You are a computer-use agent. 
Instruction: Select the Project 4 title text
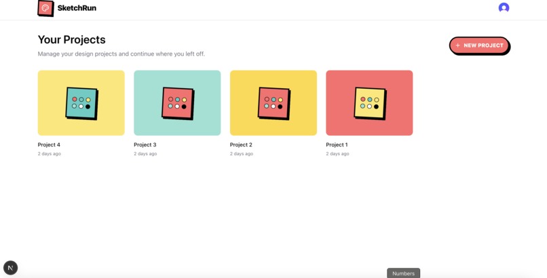tap(49, 144)
